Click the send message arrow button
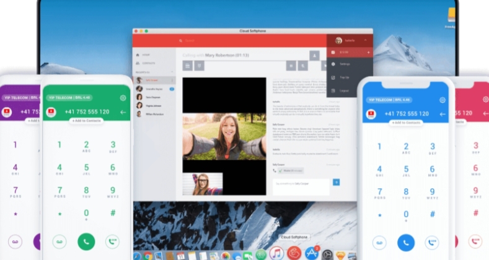Image resolution: width=489 pixels, height=260 pixels. pyautogui.click(x=336, y=182)
